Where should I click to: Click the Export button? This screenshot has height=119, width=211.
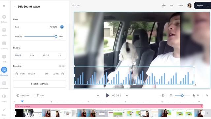pos(202,5)
